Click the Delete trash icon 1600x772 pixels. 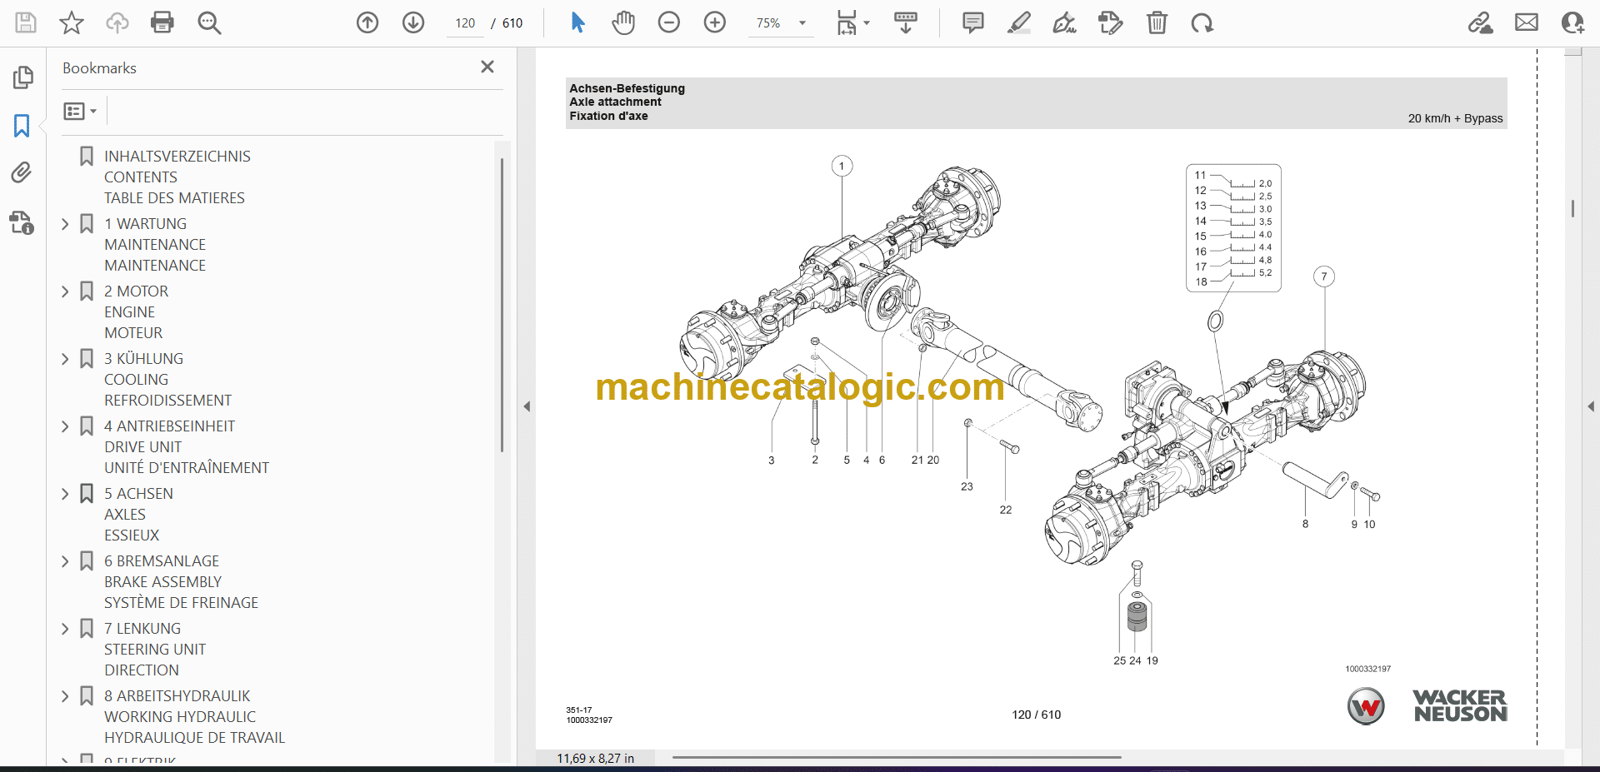pyautogui.click(x=1157, y=22)
